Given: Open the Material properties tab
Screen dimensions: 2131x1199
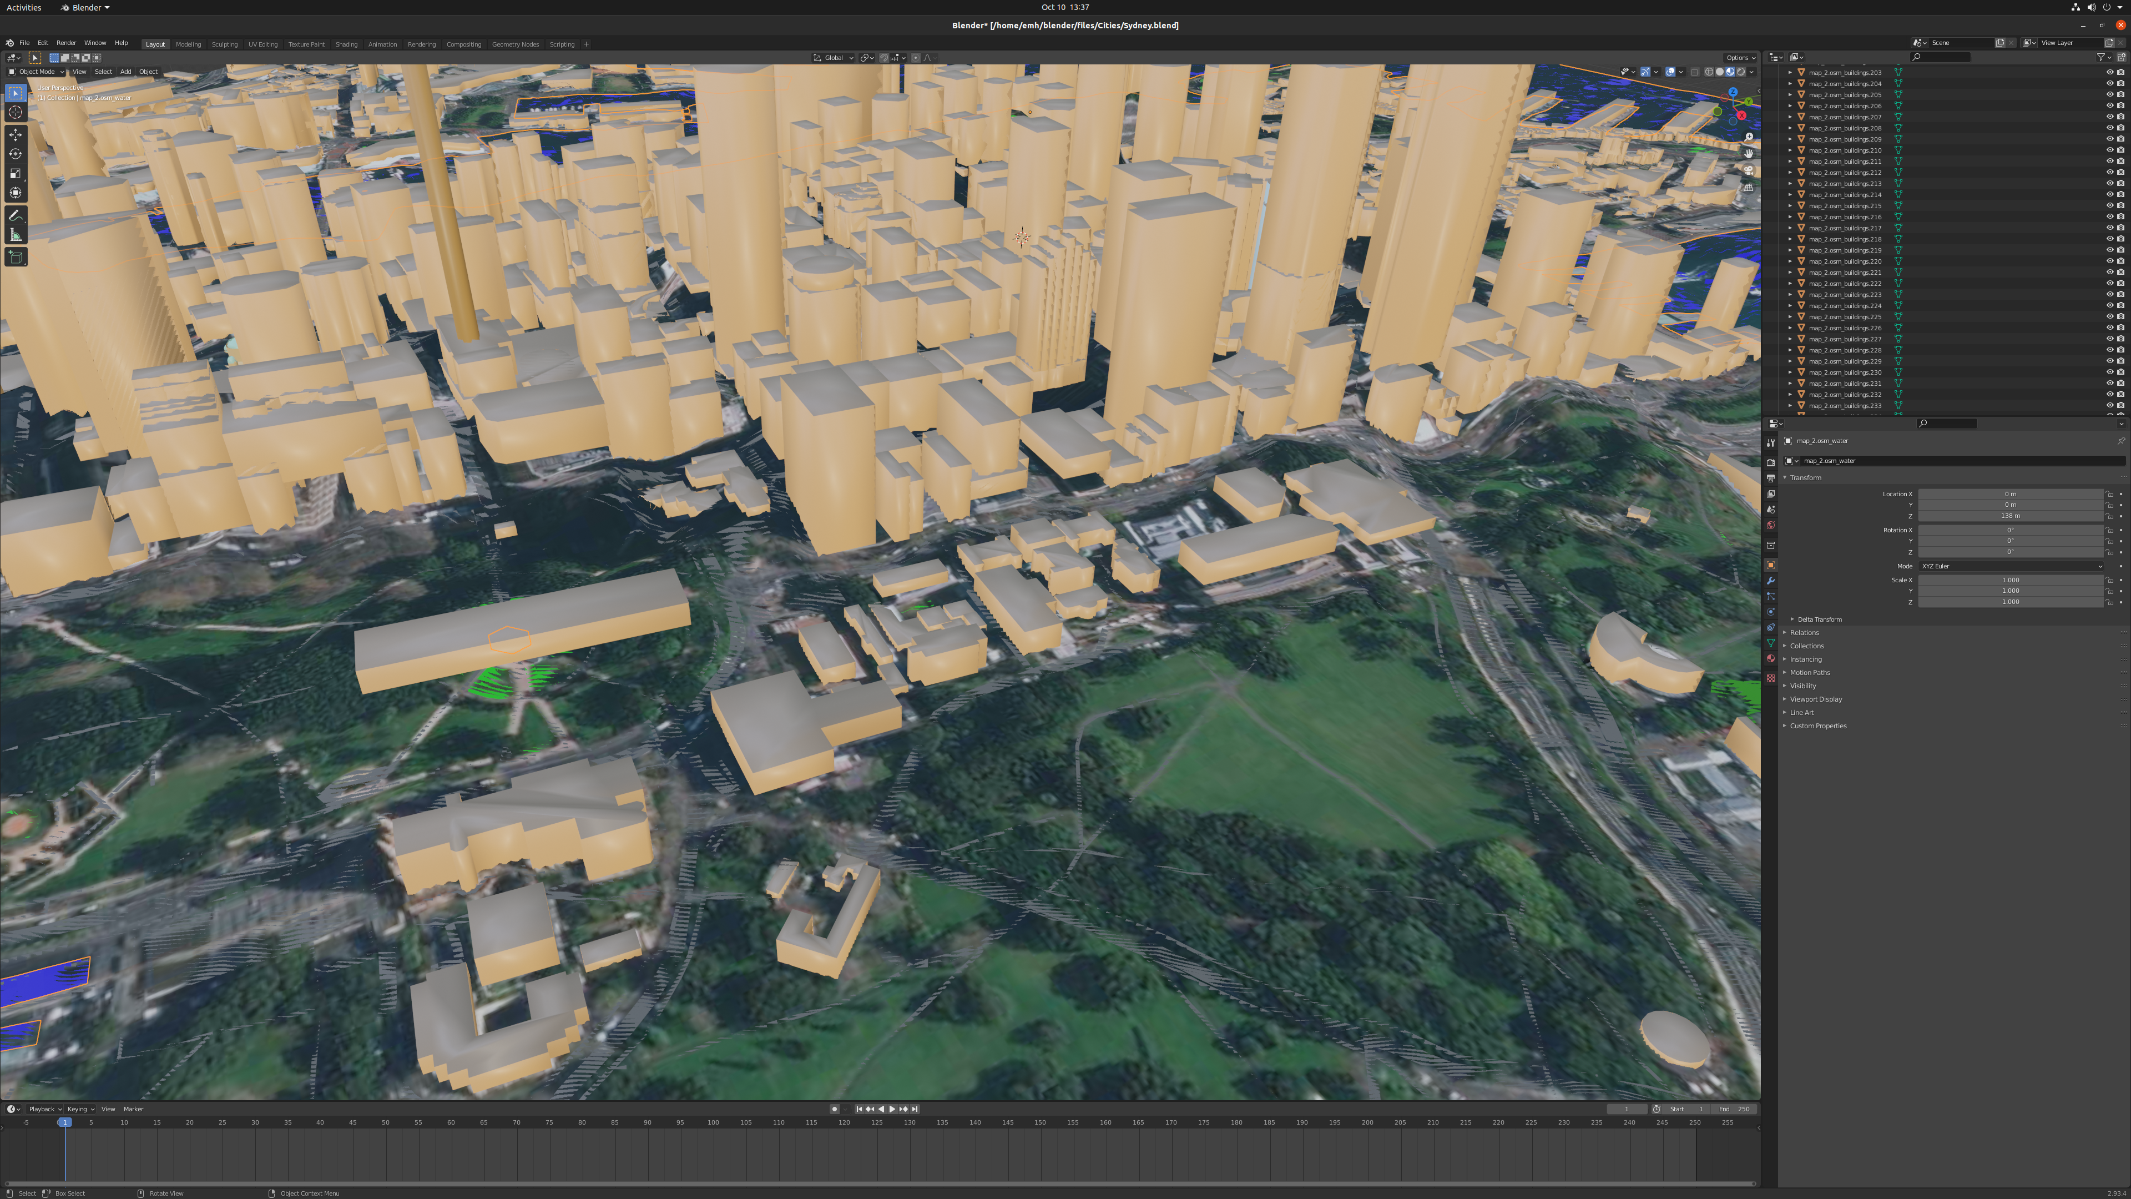Looking at the screenshot, I should pyautogui.click(x=1770, y=659).
